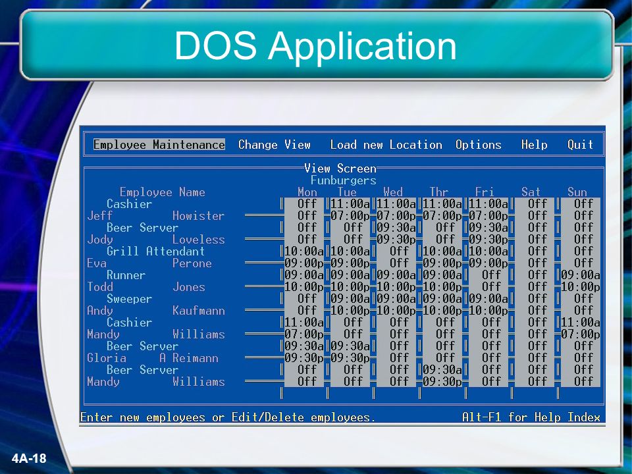Click employee last name Jones
Screen dimensions: 632x474
[x=189, y=287]
